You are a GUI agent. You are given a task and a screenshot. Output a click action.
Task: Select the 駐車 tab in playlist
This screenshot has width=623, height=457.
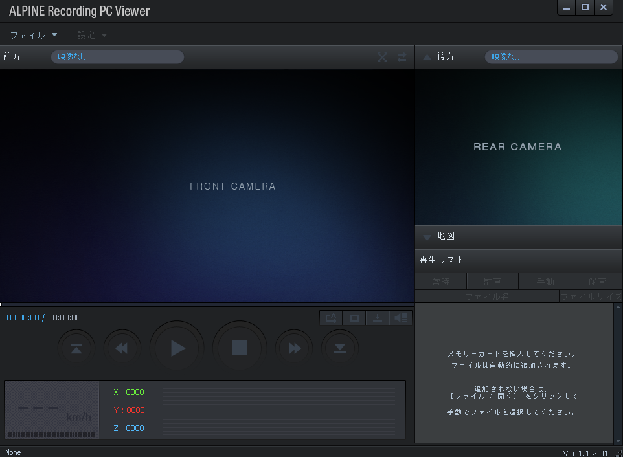click(x=493, y=282)
